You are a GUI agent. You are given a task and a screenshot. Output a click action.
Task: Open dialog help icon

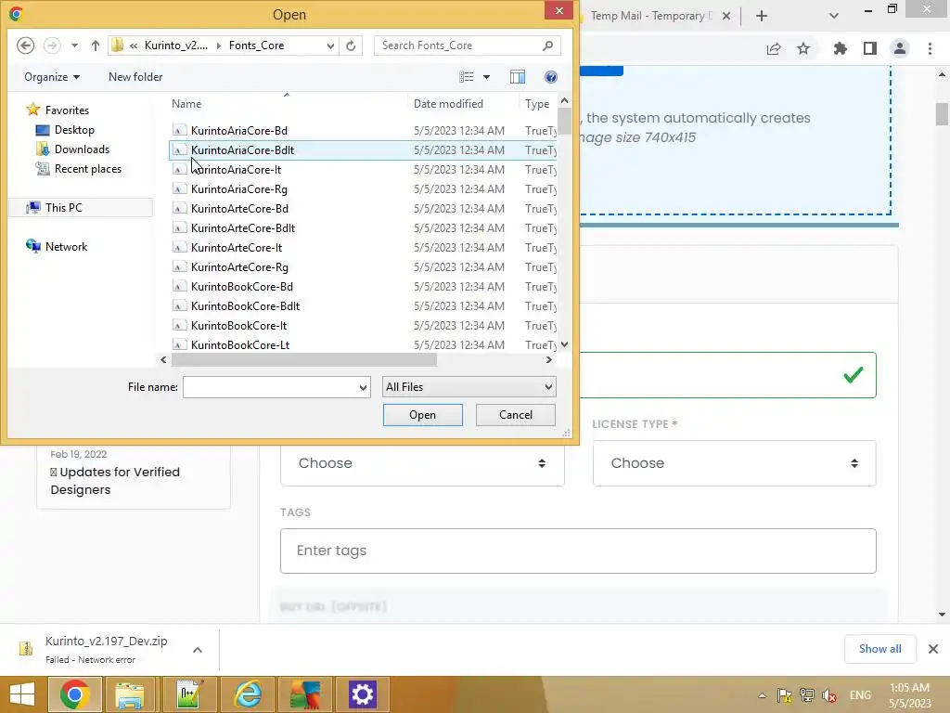551,77
